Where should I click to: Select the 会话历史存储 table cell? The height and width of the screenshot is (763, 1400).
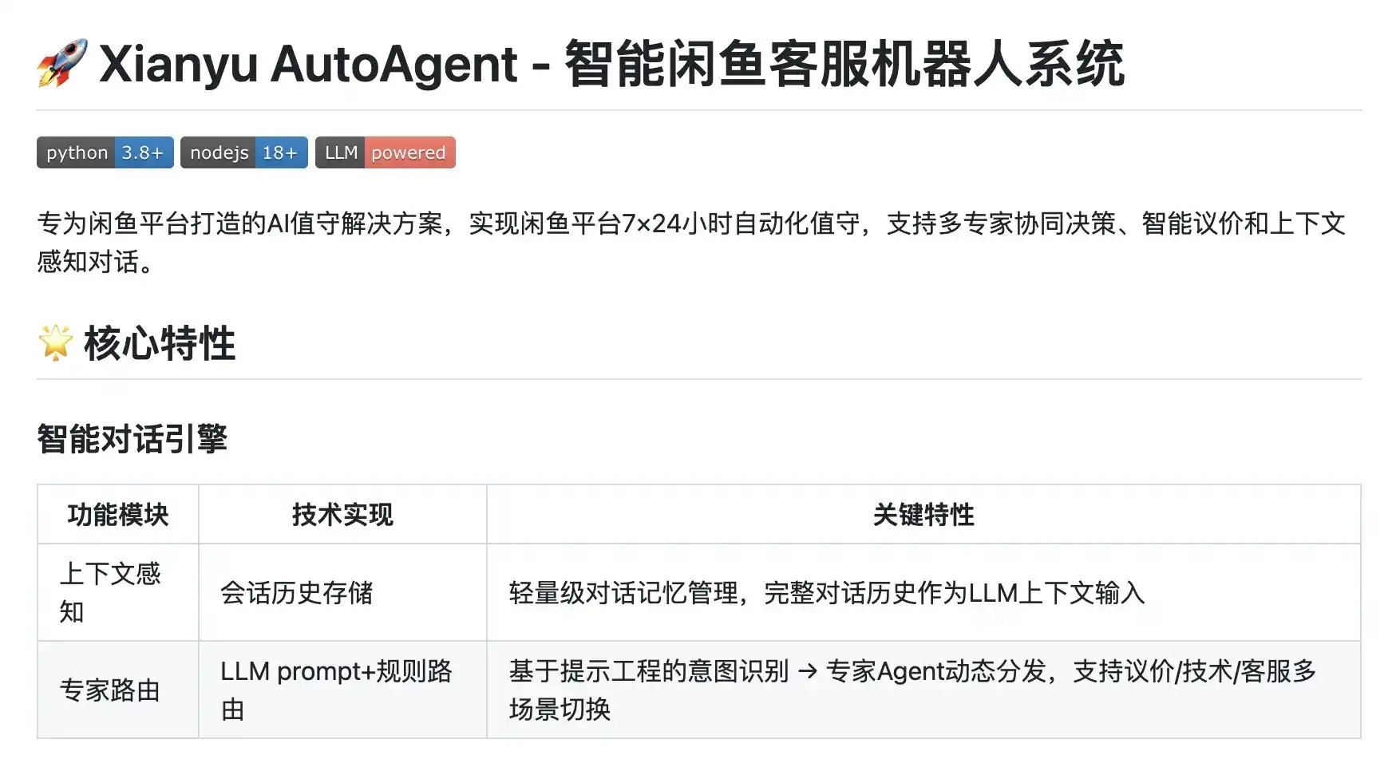pos(342,592)
